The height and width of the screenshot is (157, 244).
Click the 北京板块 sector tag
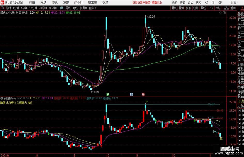(11, 103)
